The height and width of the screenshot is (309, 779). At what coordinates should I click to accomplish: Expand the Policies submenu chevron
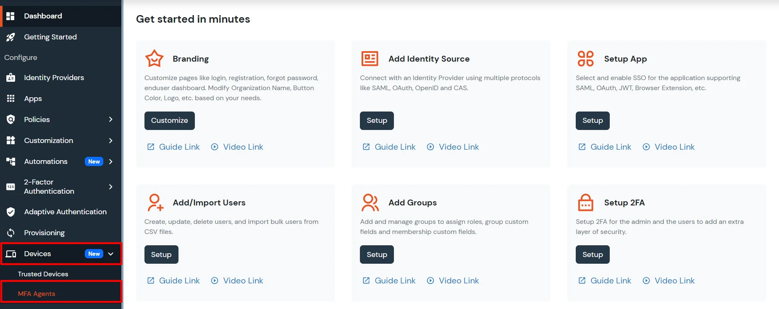coord(111,119)
